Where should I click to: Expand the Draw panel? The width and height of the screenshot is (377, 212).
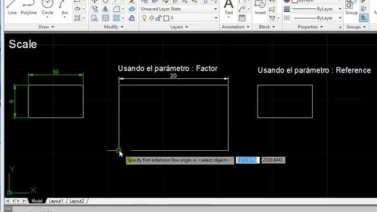[x=47, y=27]
